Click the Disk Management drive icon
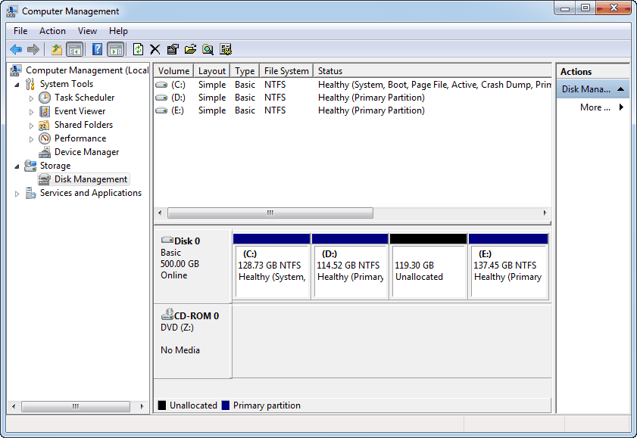637x438 pixels. point(44,179)
